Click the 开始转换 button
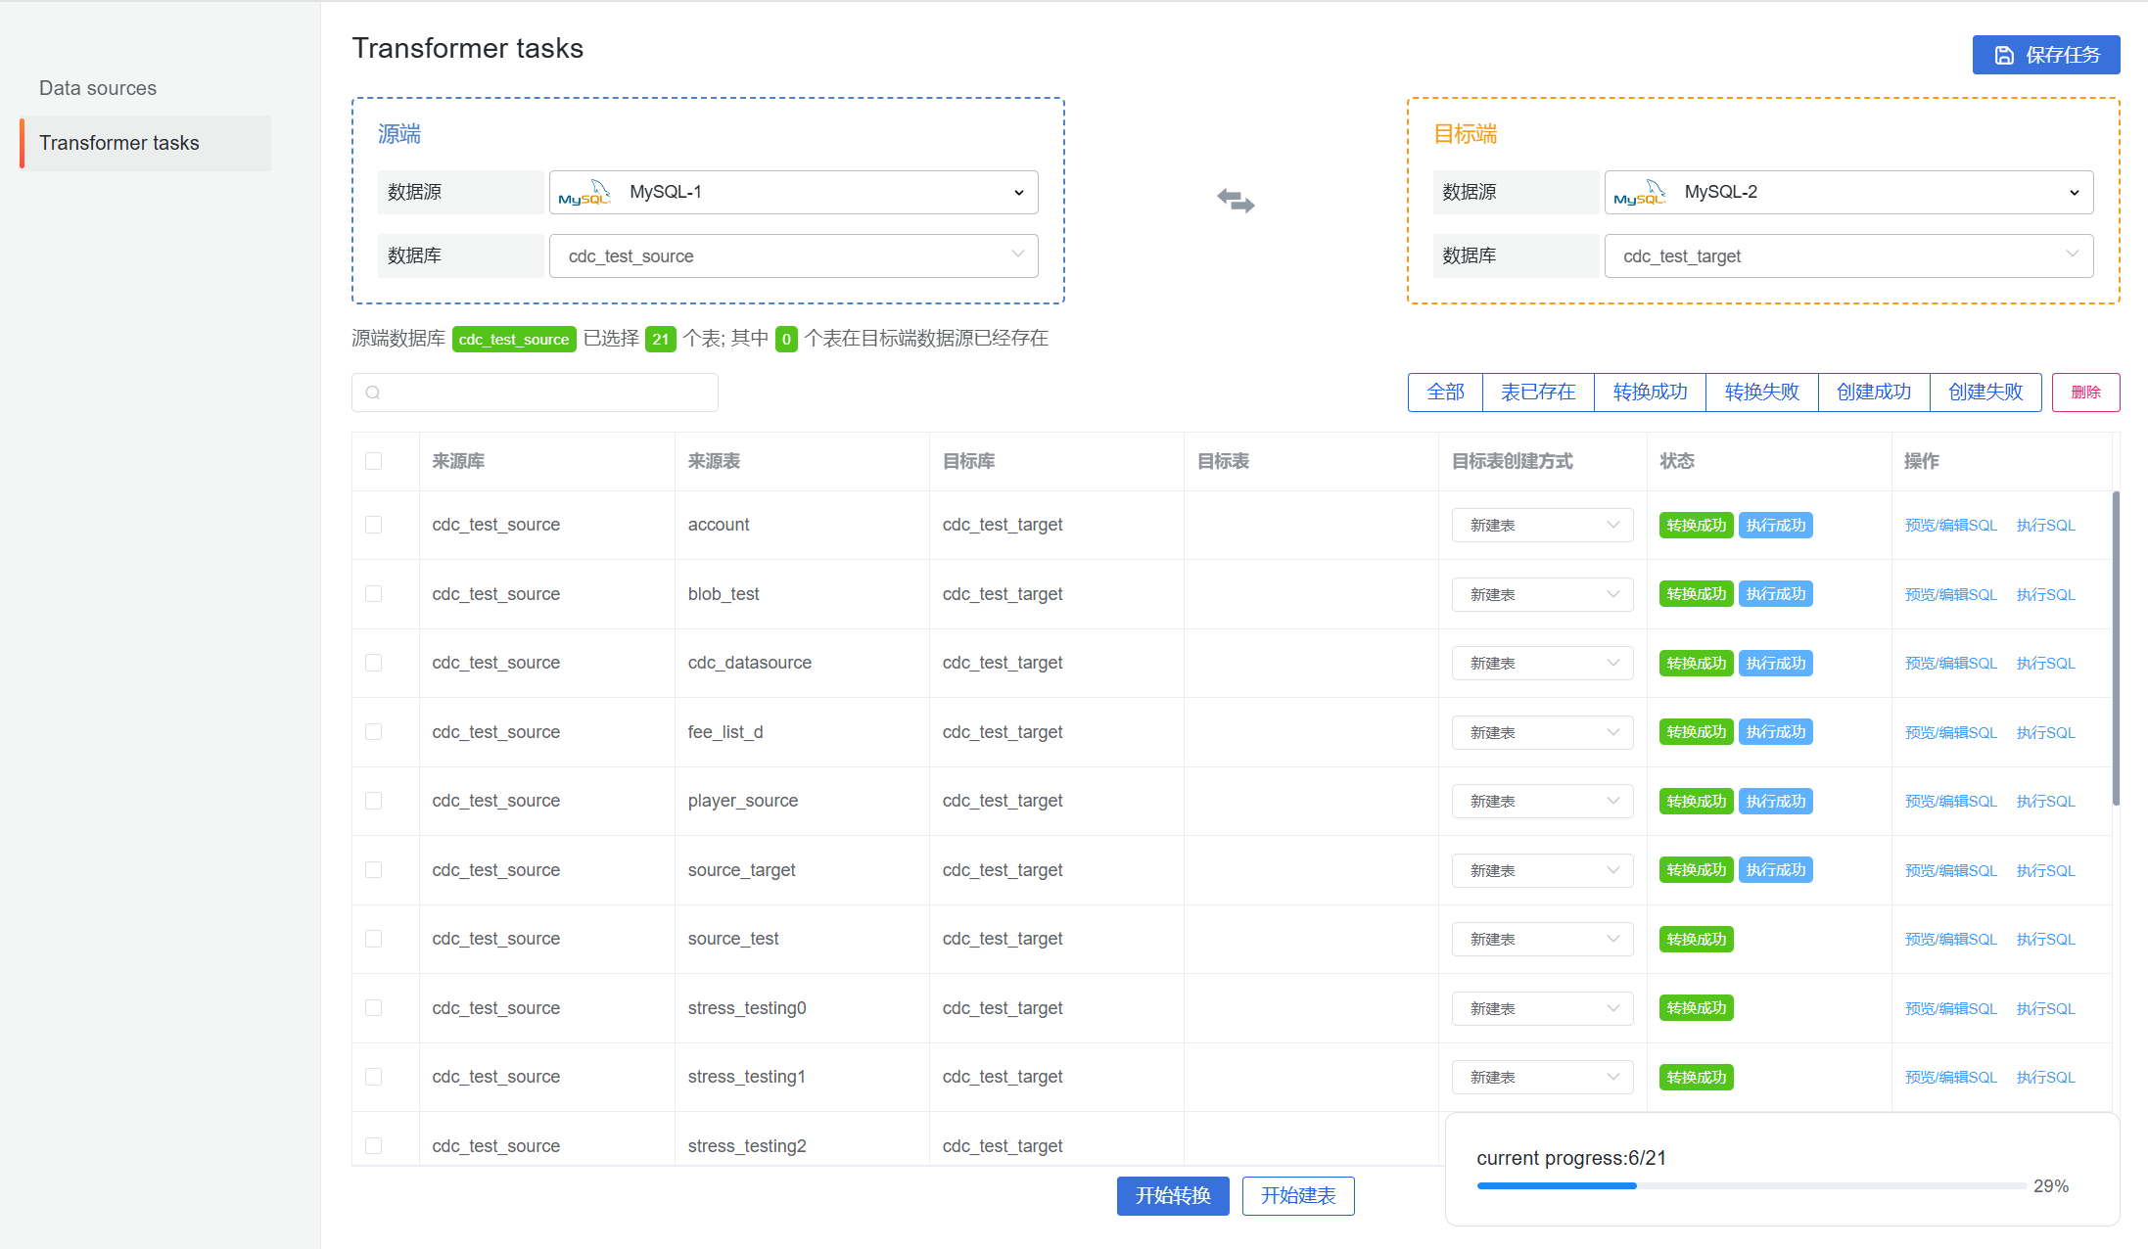This screenshot has width=2148, height=1249. pos(1172,1195)
